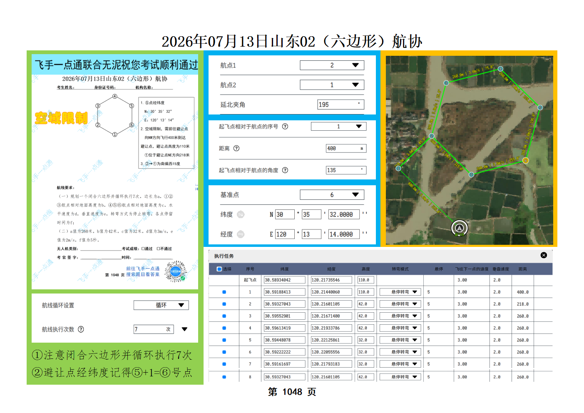
Task: Click the latitude seconds field 32.0000
Action: coord(345,214)
